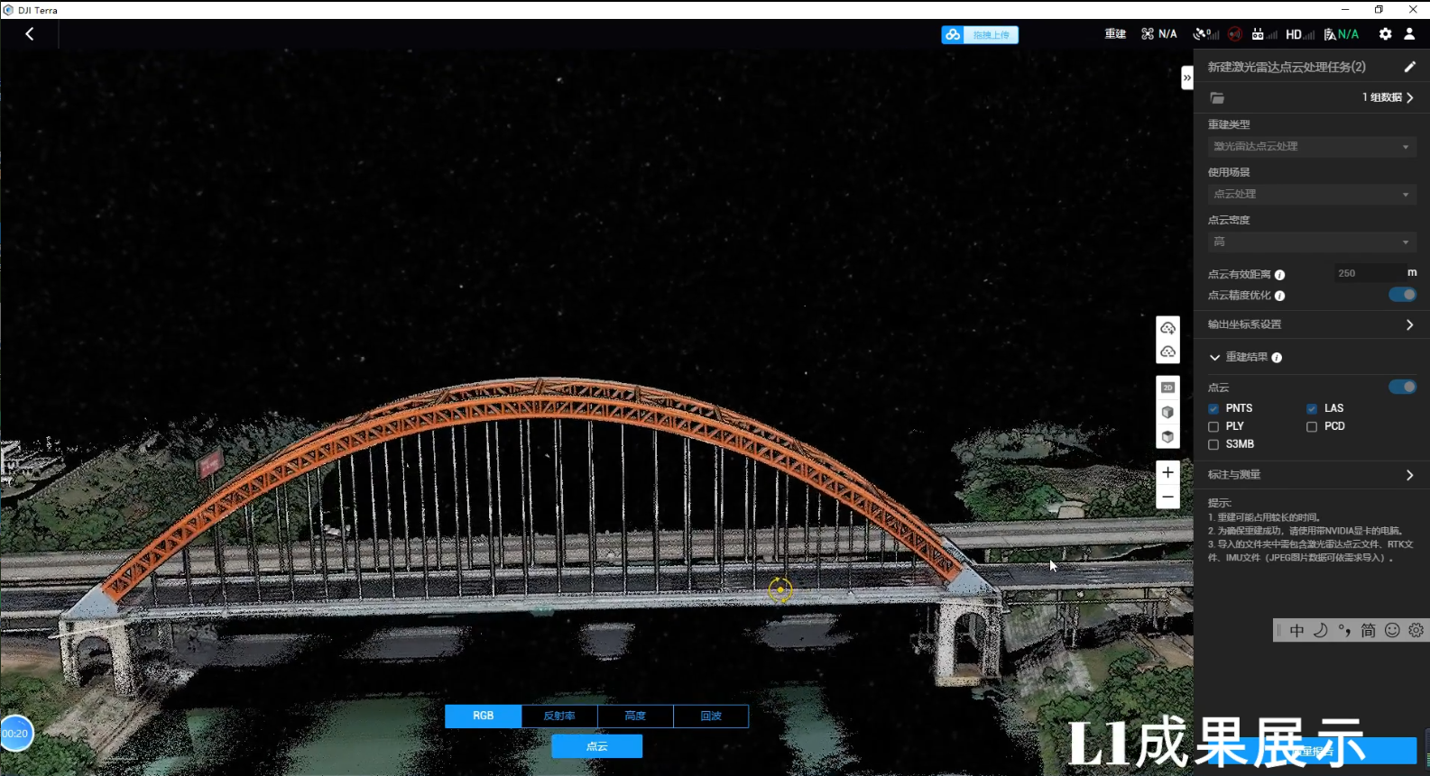Image resolution: width=1430 pixels, height=776 pixels.
Task: Click the back arrow in top-left corner
Action: [30, 34]
